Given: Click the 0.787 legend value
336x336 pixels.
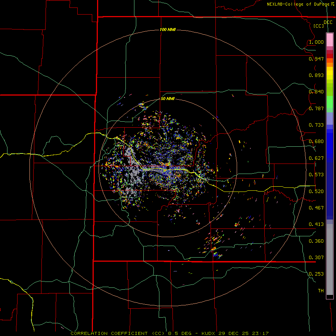Looking at the screenshot, I should tap(316, 108).
